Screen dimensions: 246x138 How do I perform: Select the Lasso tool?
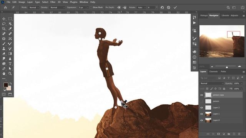4,24
